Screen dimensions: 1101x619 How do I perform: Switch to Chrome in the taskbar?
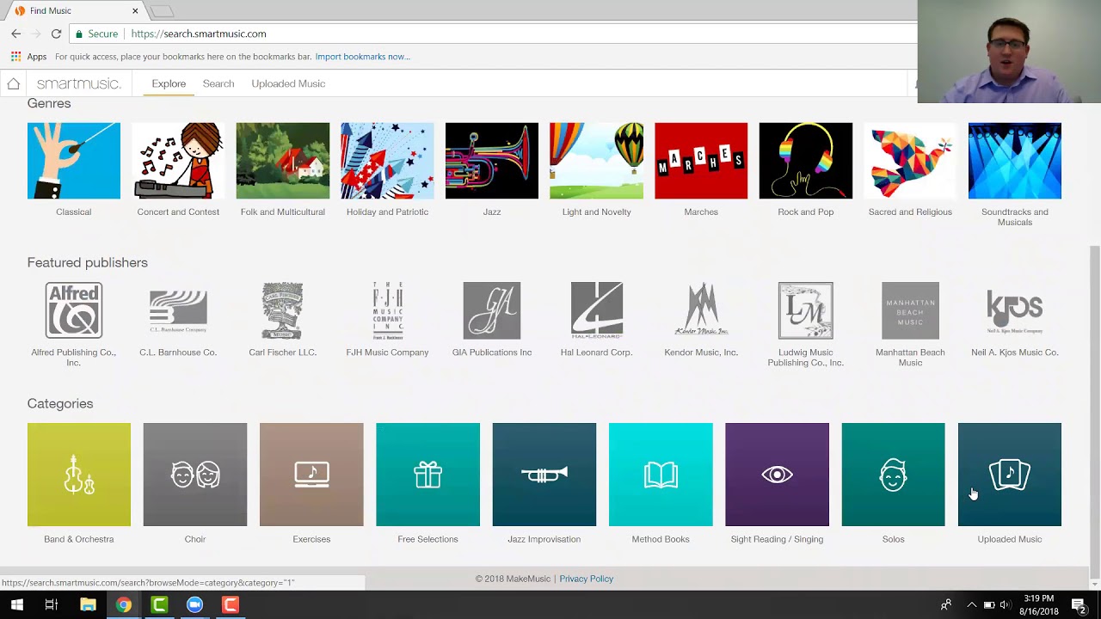124,605
